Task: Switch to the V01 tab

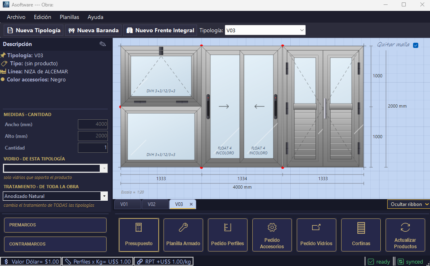Action: (127, 204)
